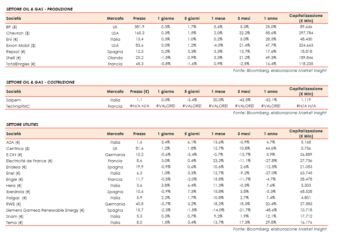Click the Terna (€) row label

[15, 223]
